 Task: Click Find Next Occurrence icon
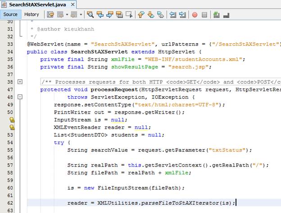pyautogui.click(x=110, y=14)
